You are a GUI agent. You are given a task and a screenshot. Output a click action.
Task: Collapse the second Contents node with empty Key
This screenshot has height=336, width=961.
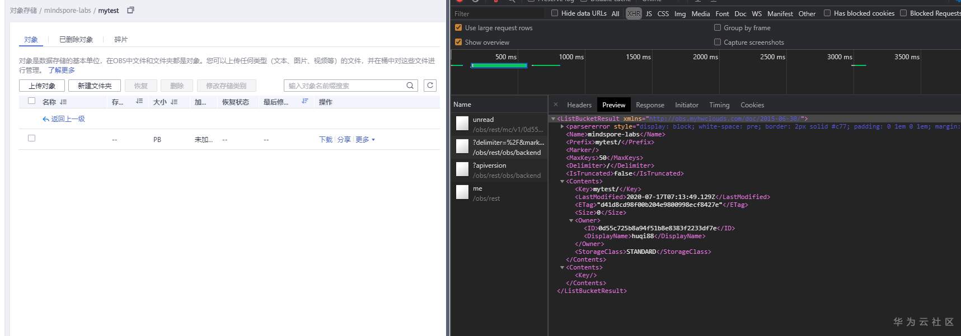562,267
